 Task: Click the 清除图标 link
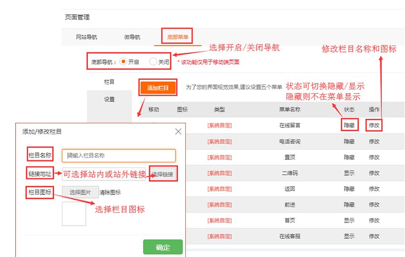pyautogui.click(x=110, y=192)
